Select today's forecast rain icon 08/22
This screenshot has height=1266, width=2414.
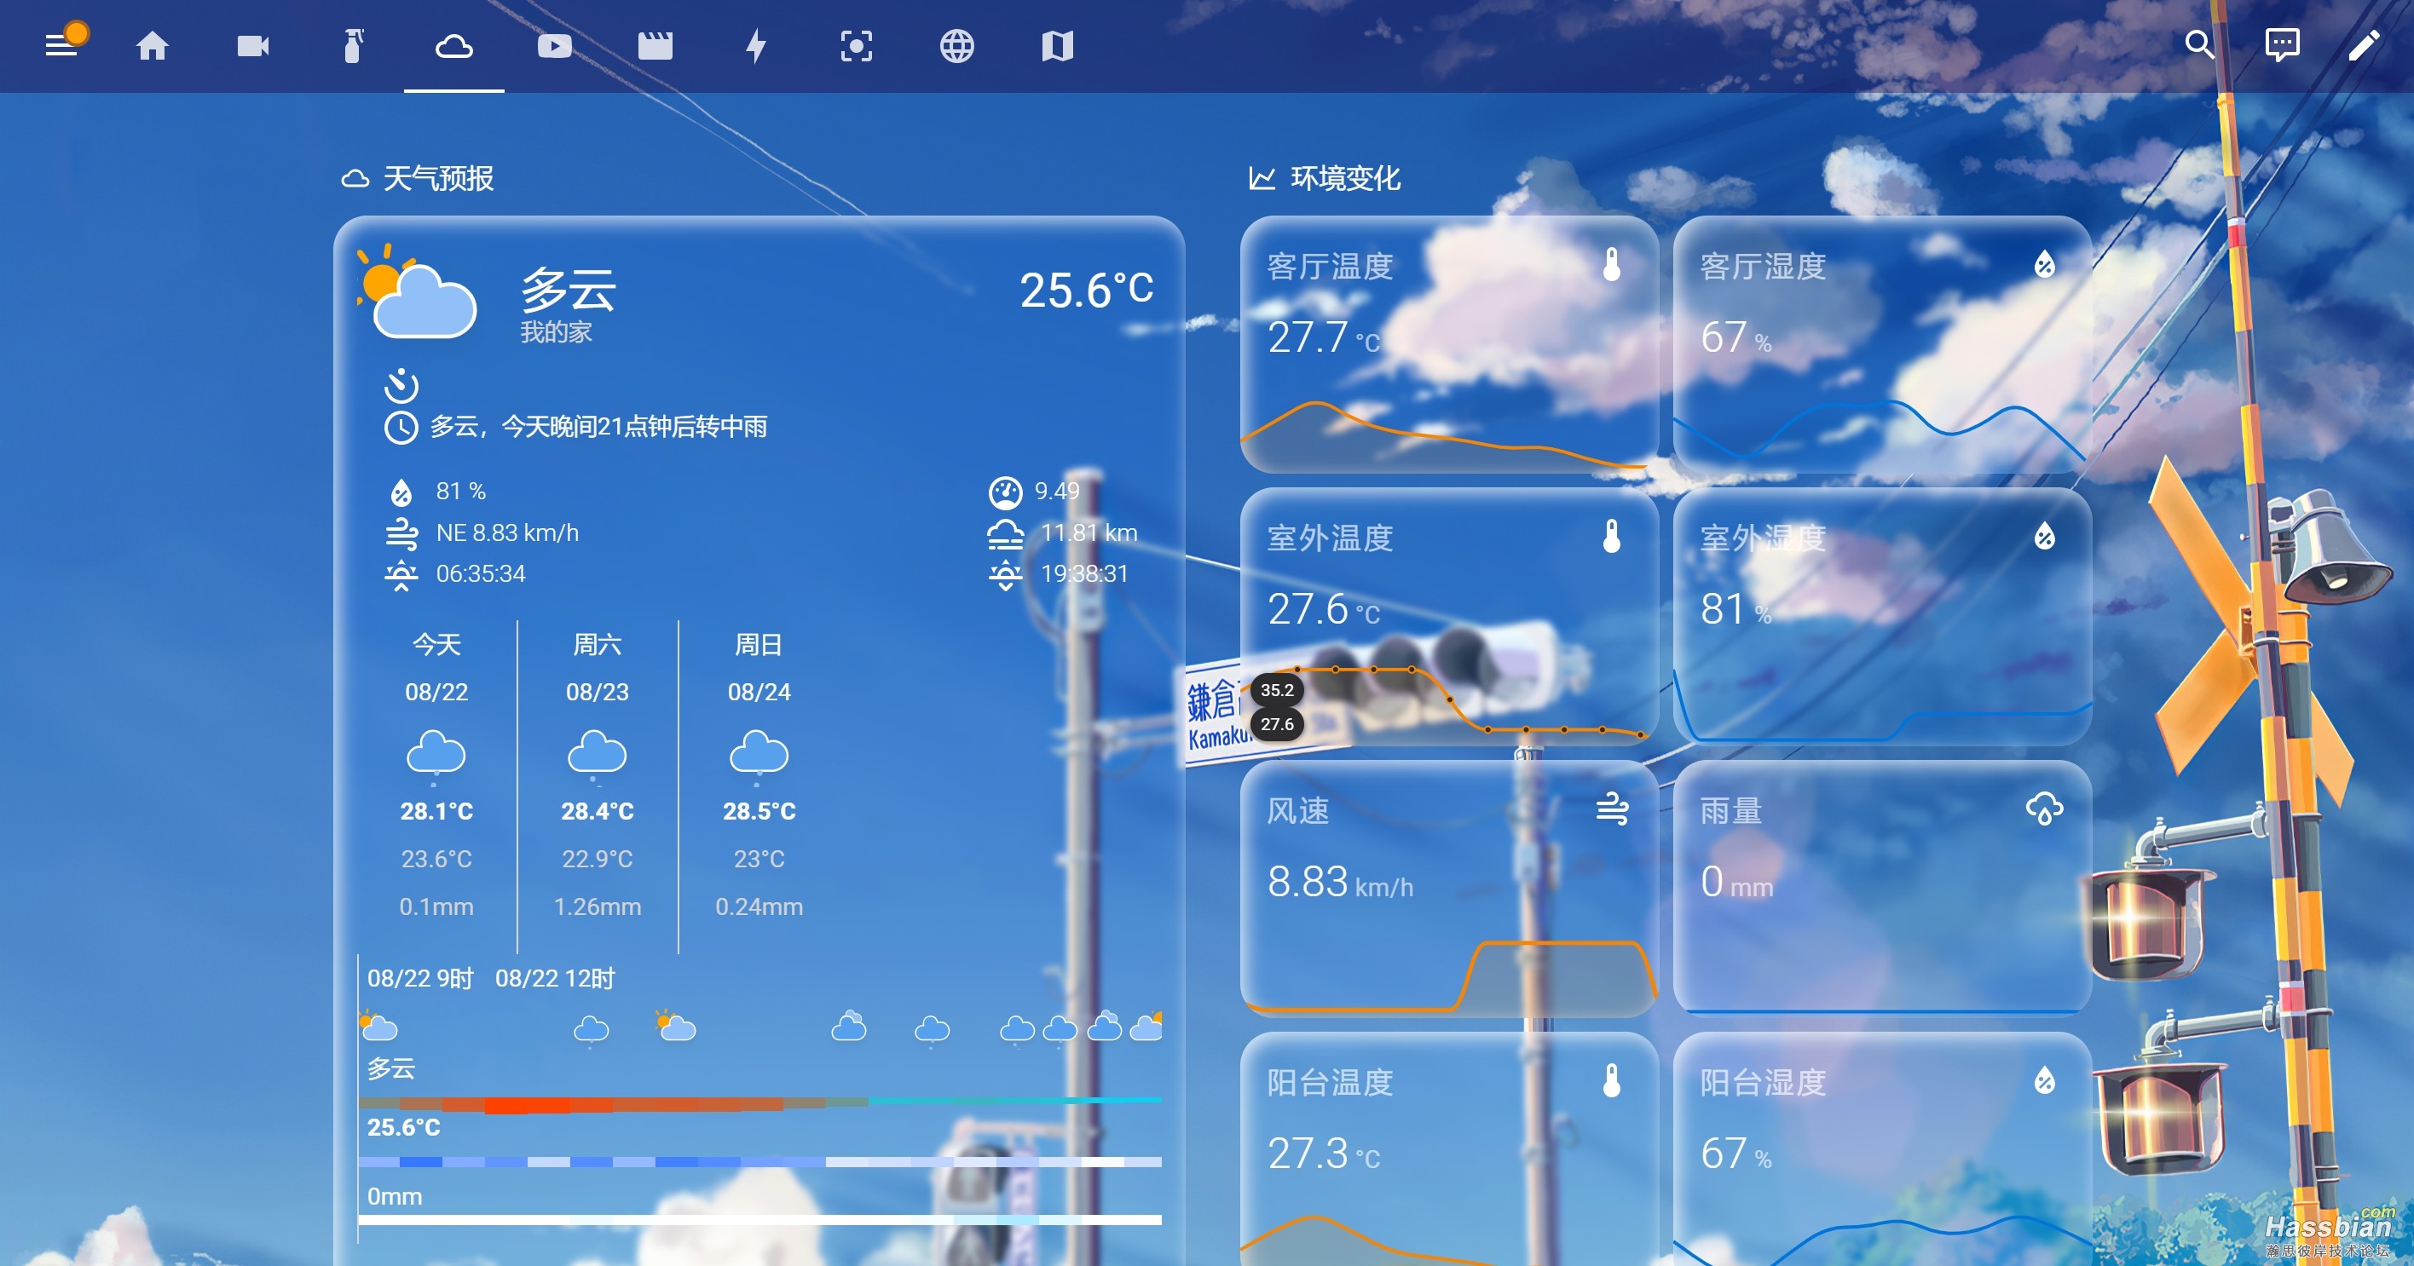(x=436, y=755)
